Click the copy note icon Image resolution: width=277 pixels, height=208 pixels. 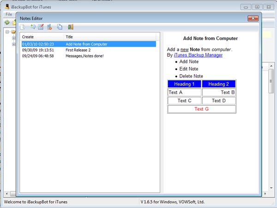tap(60, 27)
